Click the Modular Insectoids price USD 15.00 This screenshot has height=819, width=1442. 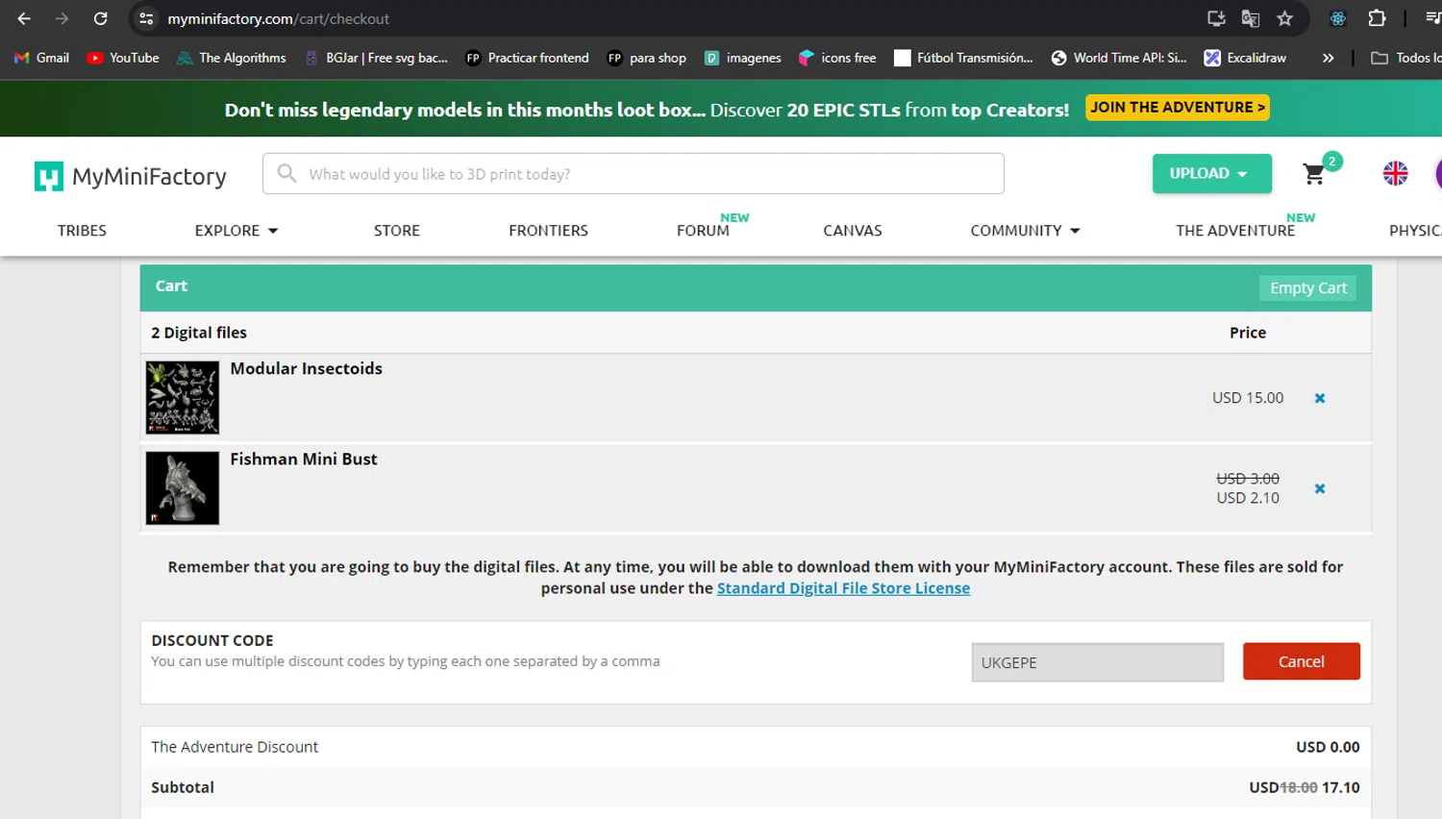tap(1248, 398)
